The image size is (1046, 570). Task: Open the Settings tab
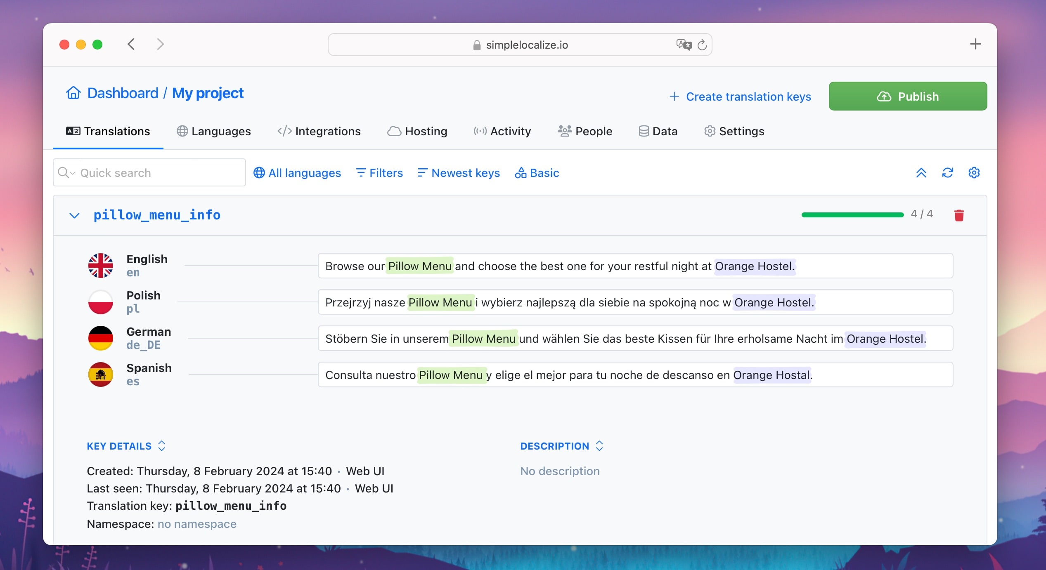[x=734, y=131]
